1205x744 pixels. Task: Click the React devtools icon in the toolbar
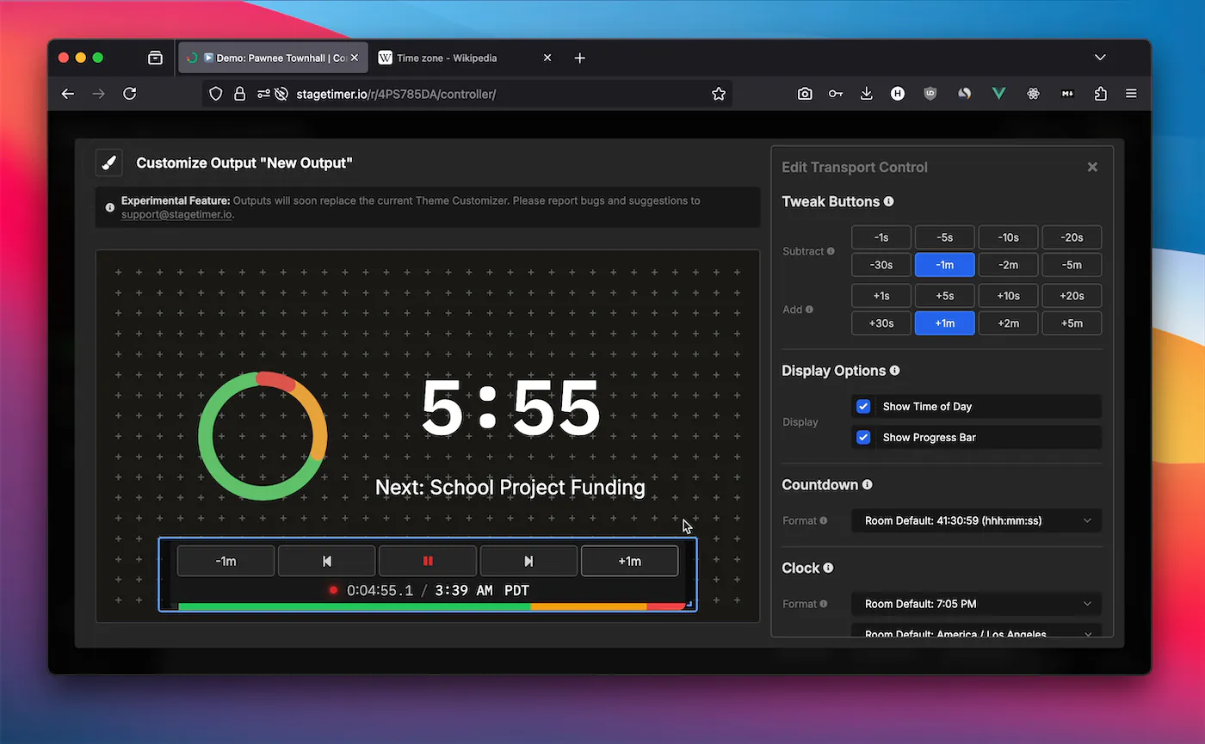pyautogui.click(x=1033, y=93)
